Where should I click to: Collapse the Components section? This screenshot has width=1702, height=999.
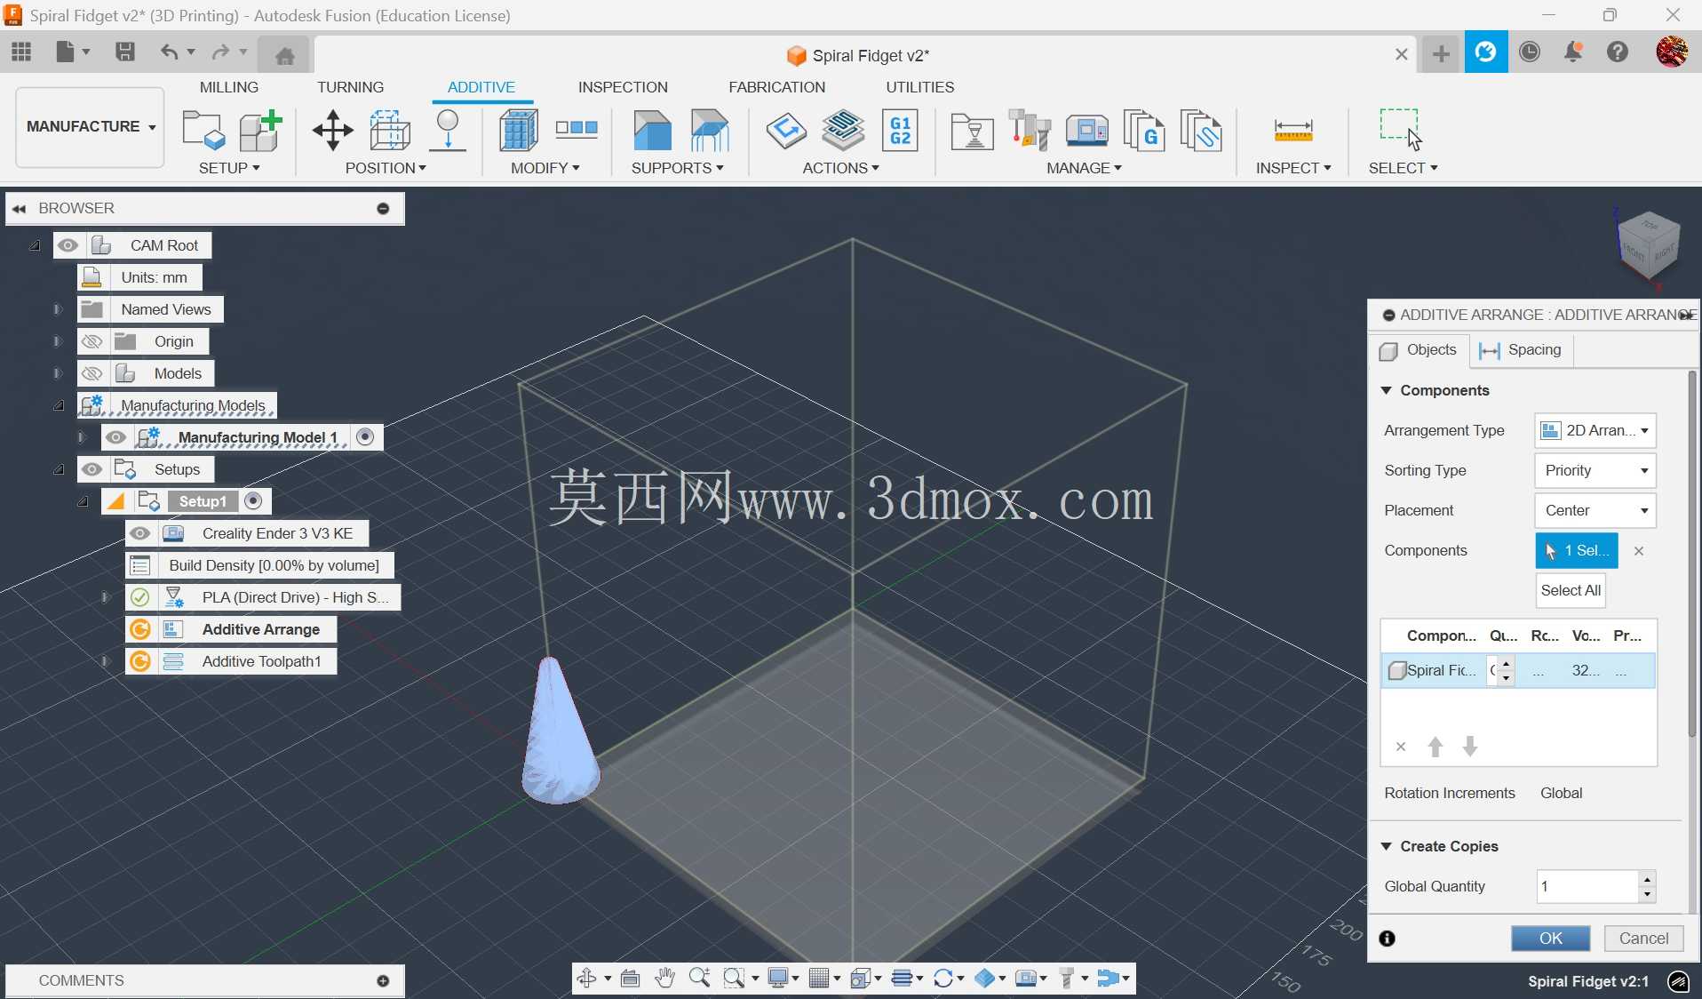(1387, 390)
